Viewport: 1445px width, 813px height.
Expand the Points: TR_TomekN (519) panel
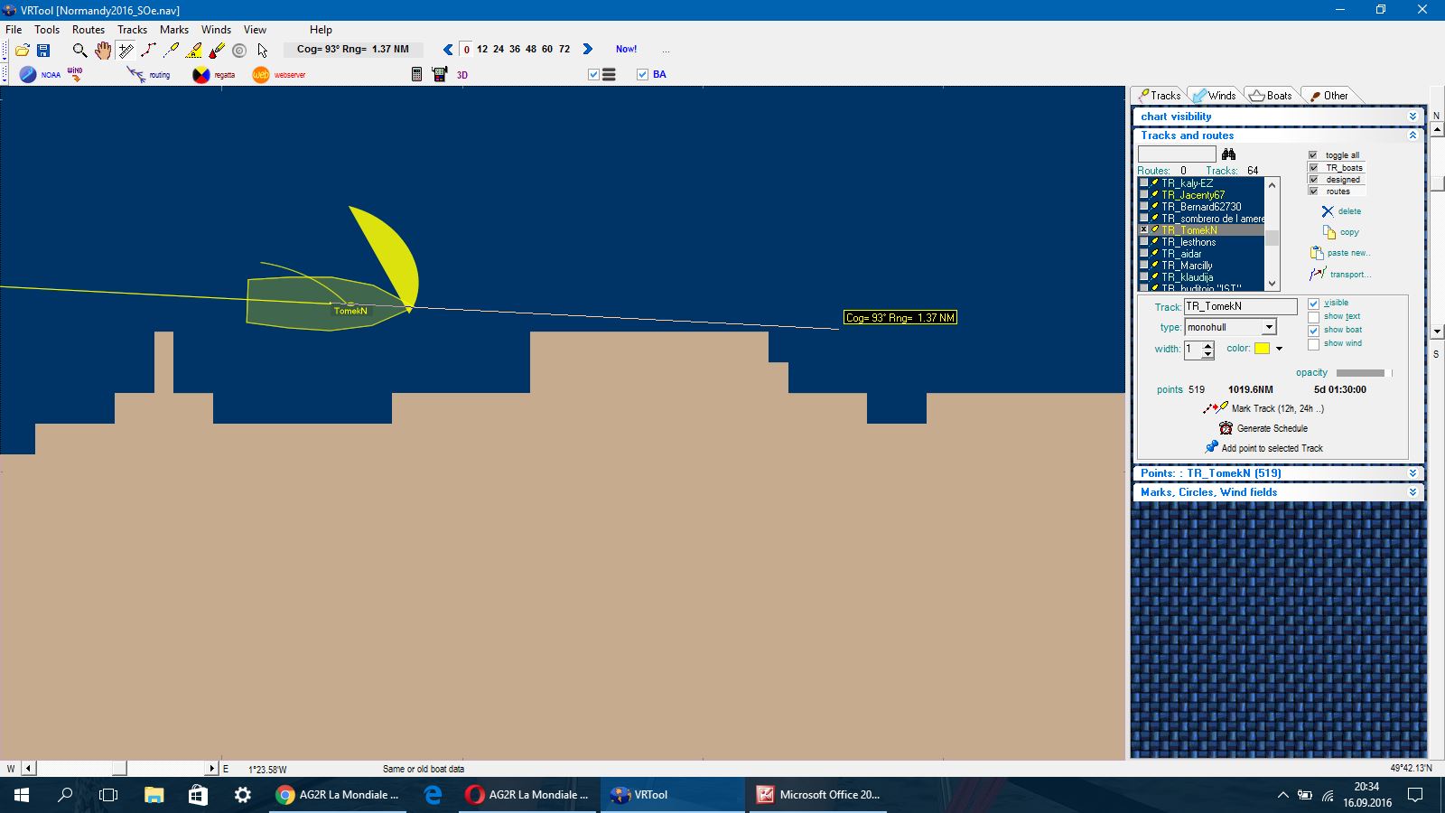pyautogui.click(x=1412, y=473)
